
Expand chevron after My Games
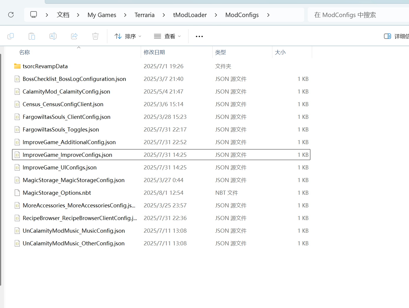125,15
